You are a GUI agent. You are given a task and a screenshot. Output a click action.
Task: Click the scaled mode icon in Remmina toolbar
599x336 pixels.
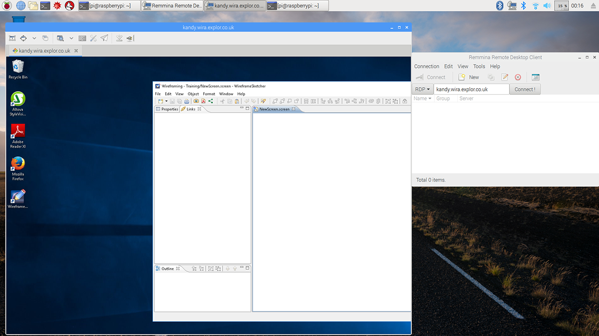coord(23,38)
